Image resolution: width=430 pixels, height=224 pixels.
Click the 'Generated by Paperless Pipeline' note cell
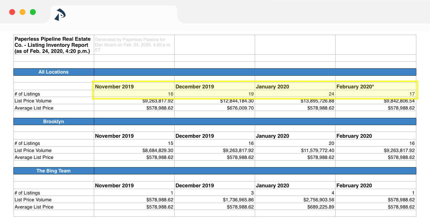pos(134,45)
